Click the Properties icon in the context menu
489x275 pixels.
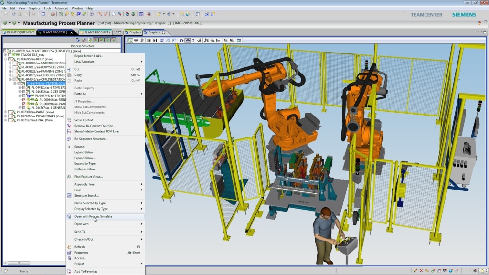coord(69,253)
